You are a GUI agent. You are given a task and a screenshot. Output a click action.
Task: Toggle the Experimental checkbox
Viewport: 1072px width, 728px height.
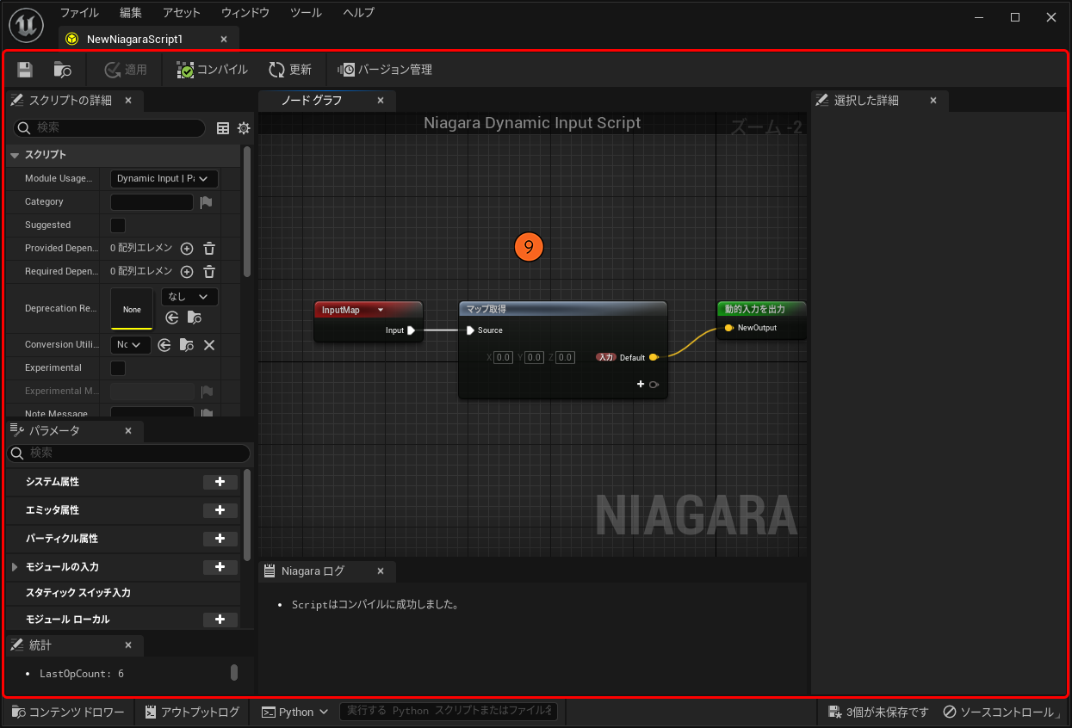(x=119, y=368)
